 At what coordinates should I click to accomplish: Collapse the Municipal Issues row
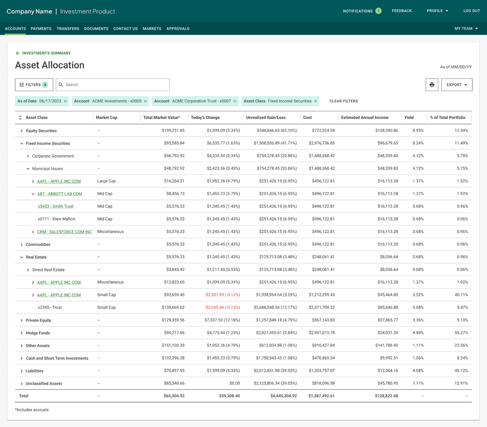(x=28, y=169)
